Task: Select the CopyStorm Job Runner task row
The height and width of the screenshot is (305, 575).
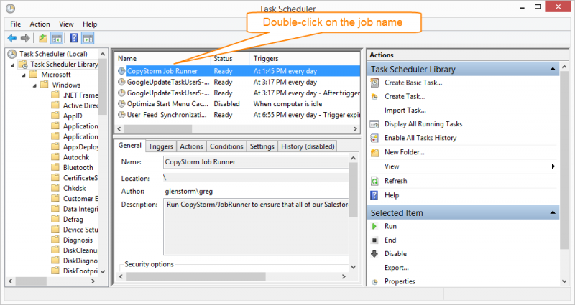Action: click(238, 71)
